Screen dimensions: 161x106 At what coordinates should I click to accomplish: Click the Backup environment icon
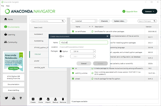pos(55,99)
